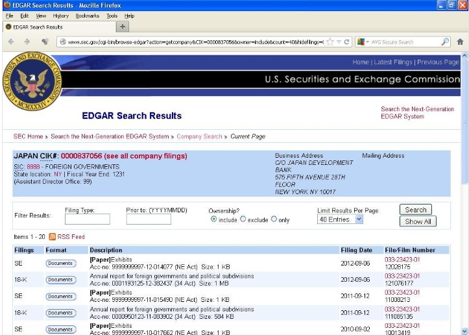Open the History menu
The image size is (469, 335).
point(60,15)
